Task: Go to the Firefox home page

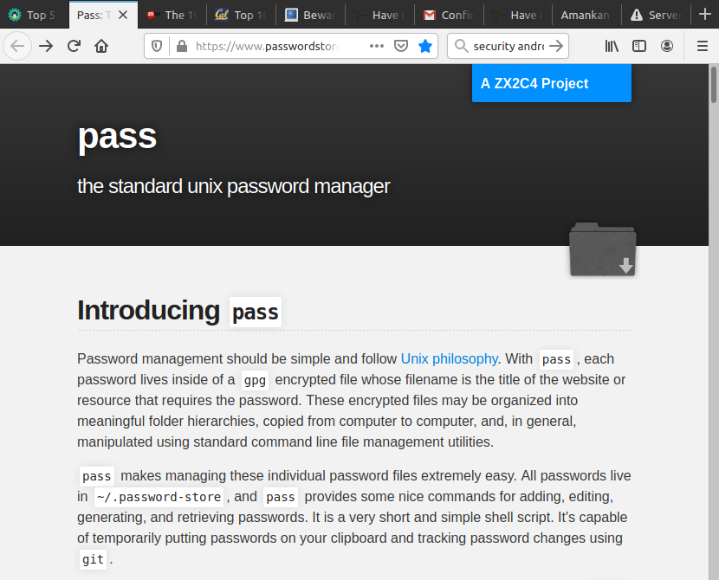Action: (101, 46)
